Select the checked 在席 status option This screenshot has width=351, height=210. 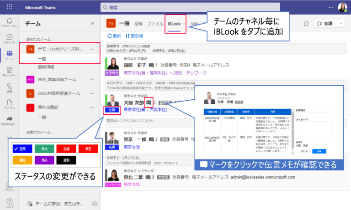[x=24, y=148]
